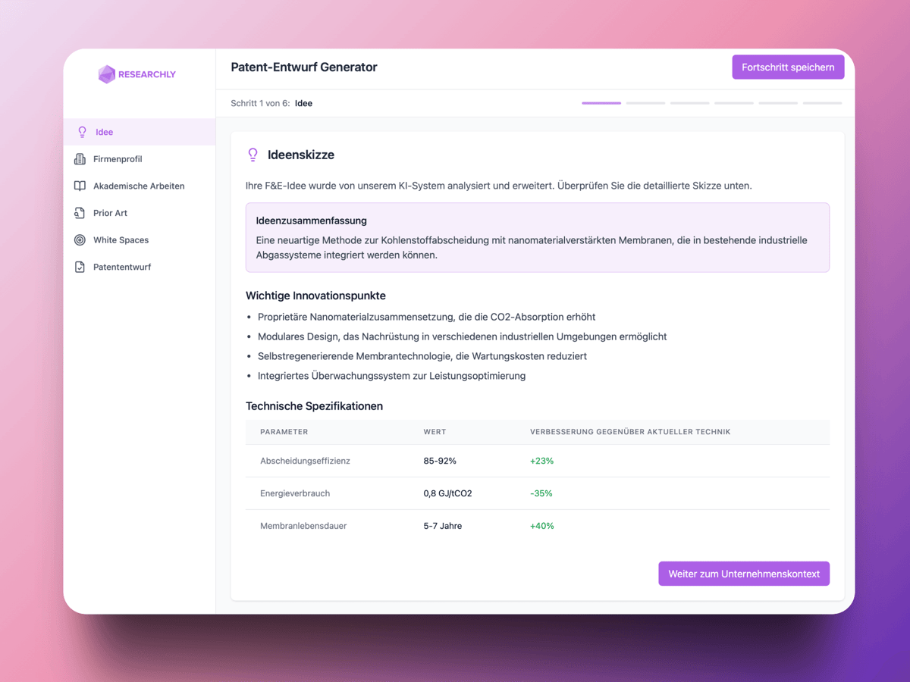Click the building icon for Firmenprofil
The image size is (910, 682).
[x=80, y=159]
